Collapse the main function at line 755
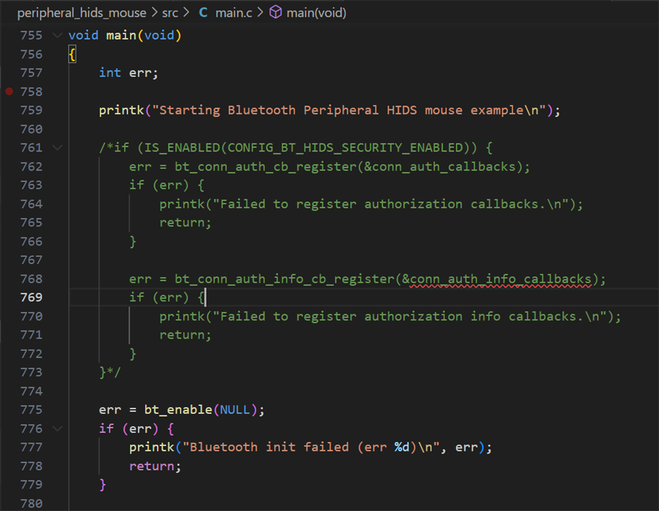This screenshot has height=511, width=659. (x=57, y=35)
